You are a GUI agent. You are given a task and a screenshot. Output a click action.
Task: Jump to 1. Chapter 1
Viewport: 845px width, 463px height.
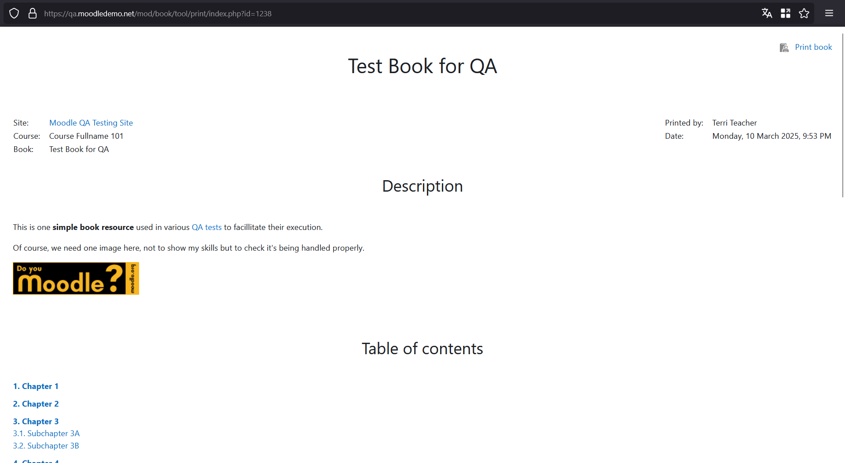click(x=36, y=386)
